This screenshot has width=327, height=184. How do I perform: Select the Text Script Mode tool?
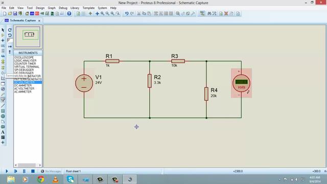pyautogui.click(x=3, y=51)
